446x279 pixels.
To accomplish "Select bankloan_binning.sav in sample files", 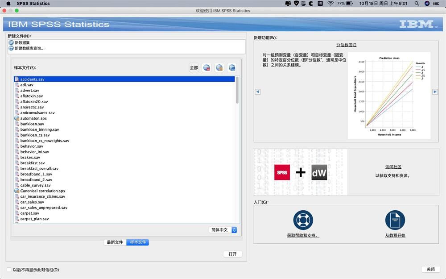I will click(x=124, y=129).
